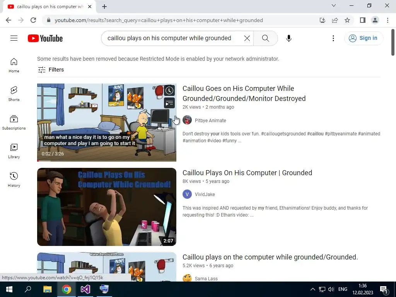Clear the search query with the X
396x297 pixels.
point(247,38)
